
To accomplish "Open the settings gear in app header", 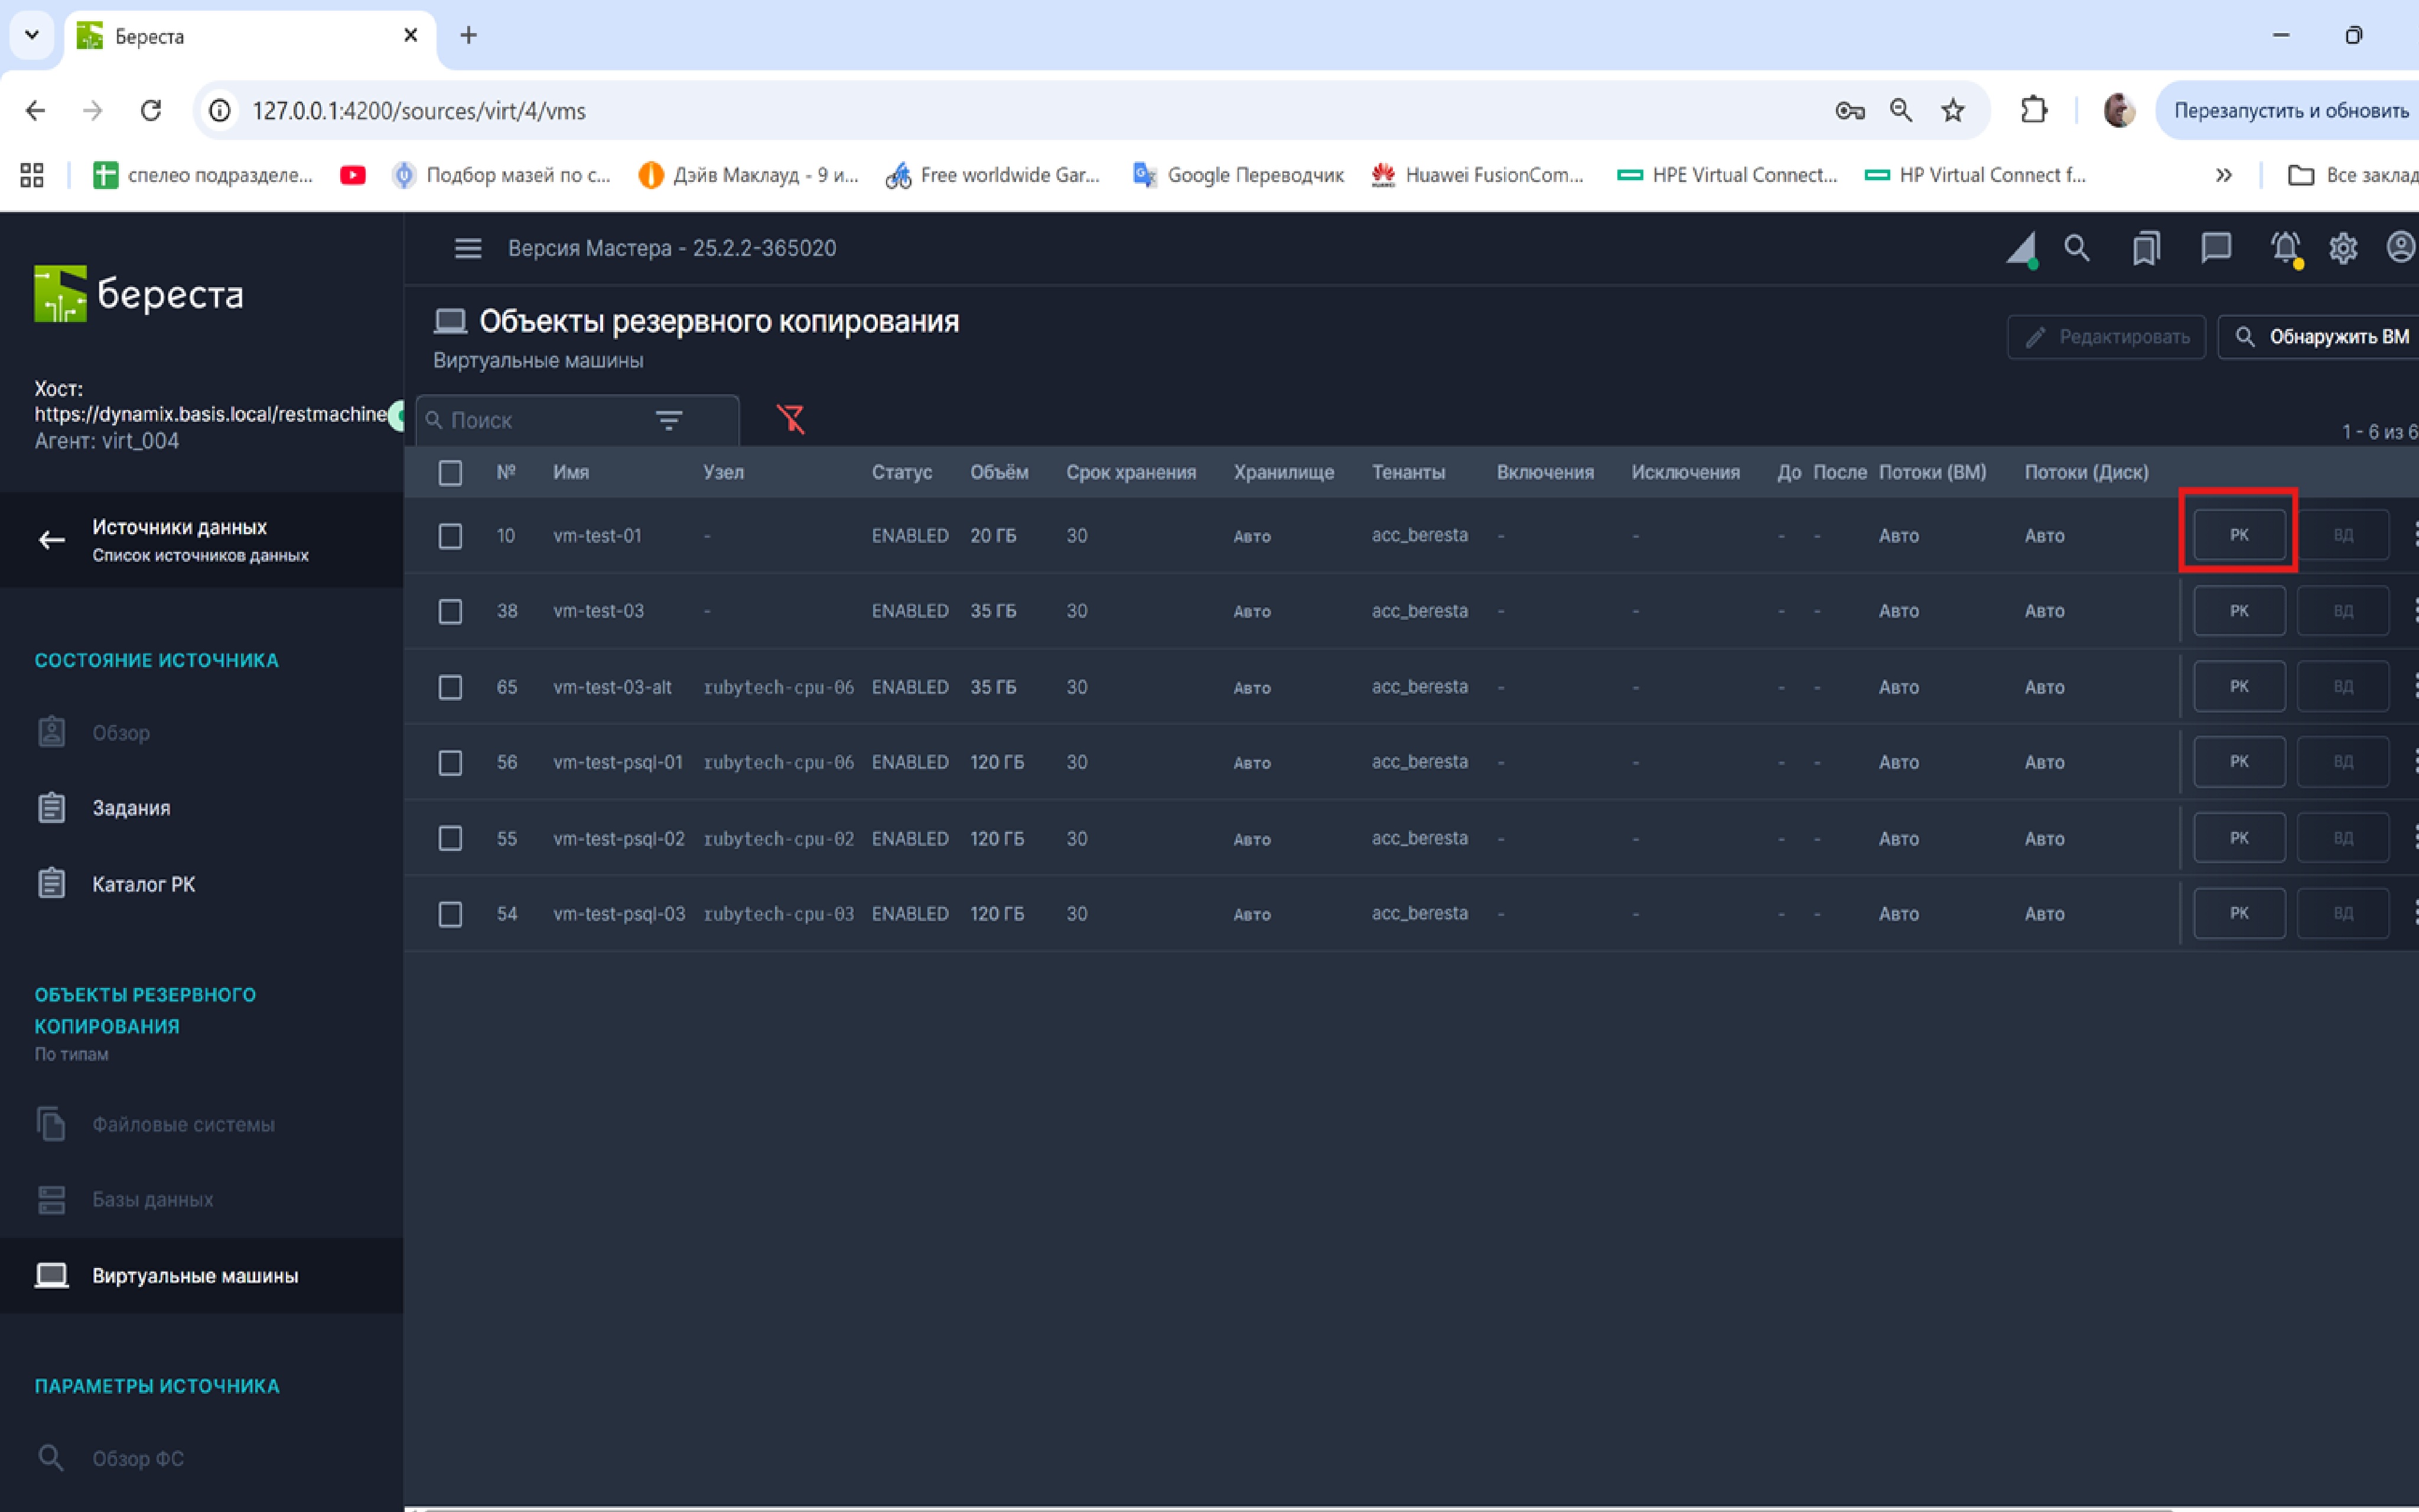I will [2343, 248].
